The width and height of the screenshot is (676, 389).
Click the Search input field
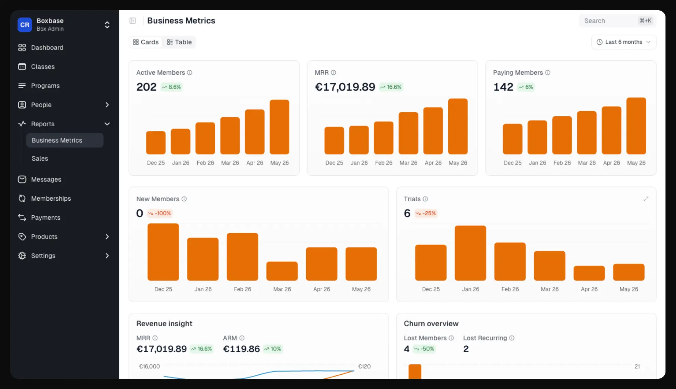(617, 21)
